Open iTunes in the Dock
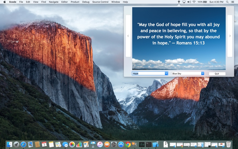 pos(100,144)
